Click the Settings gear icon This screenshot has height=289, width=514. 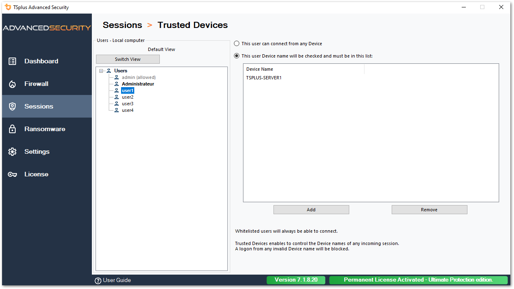12,152
